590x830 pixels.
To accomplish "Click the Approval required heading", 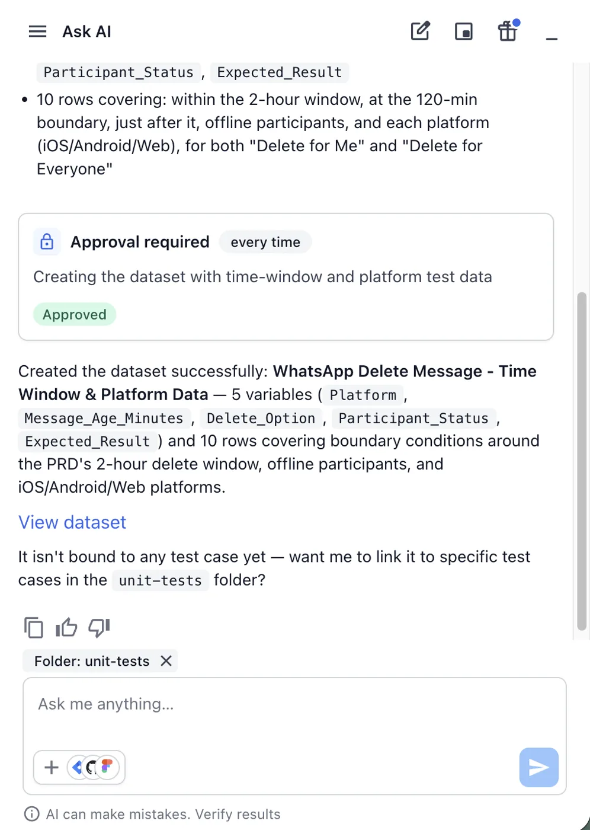I will [140, 242].
